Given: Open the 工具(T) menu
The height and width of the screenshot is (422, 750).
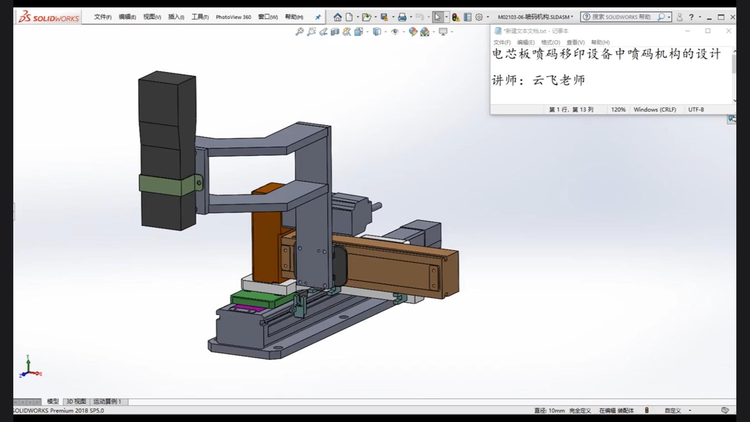Looking at the screenshot, I should tap(200, 17).
